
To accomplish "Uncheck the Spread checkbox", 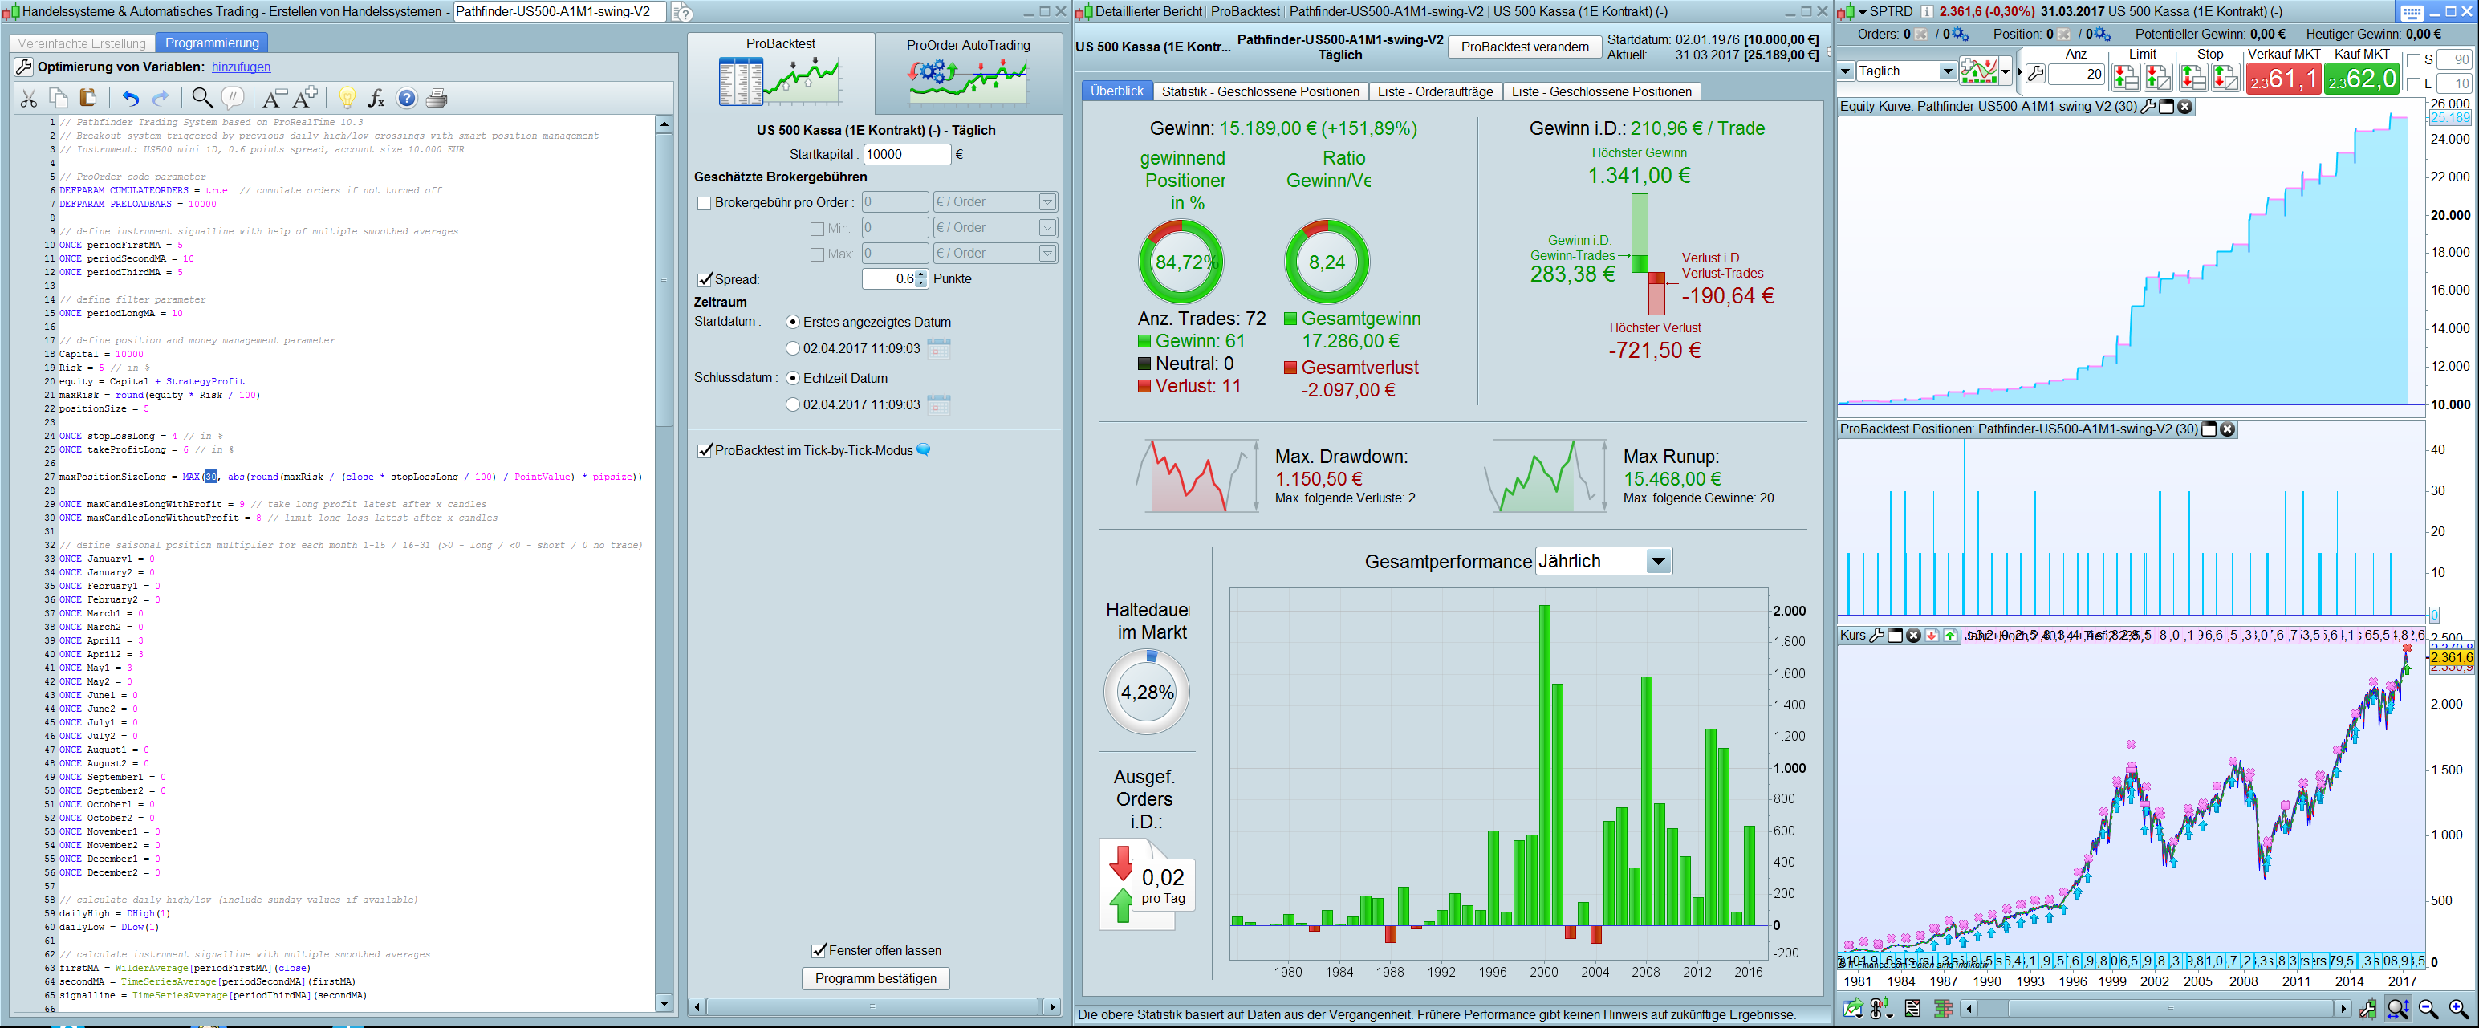I will pyautogui.click(x=705, y=280).
